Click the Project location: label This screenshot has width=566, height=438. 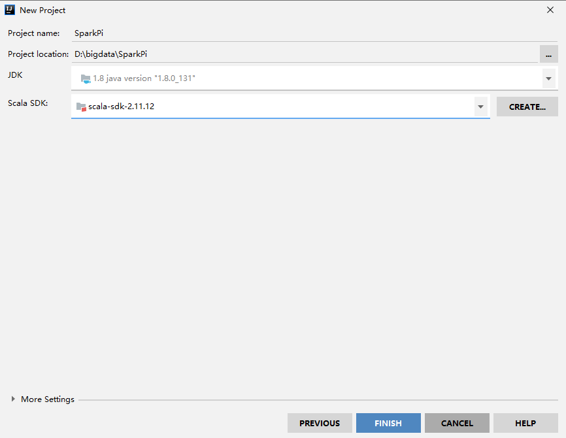39,54
